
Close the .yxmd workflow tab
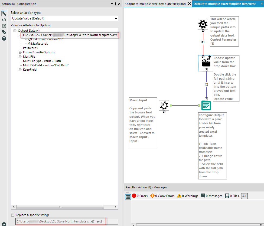(x=189, y=4)
